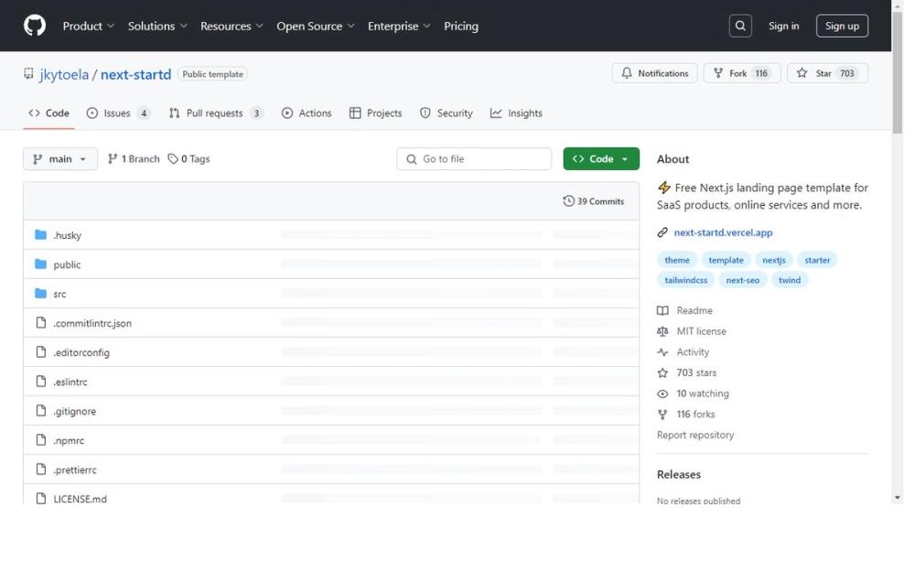This screenshot has height=572, width=915.
Task: Click the fork icon beside 116 forks
Action: click(662, 415)
